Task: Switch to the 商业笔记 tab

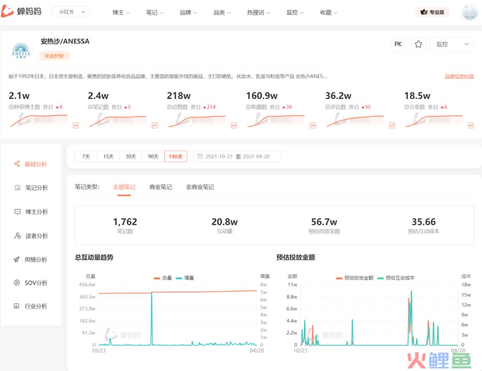Action: [161, 187]
